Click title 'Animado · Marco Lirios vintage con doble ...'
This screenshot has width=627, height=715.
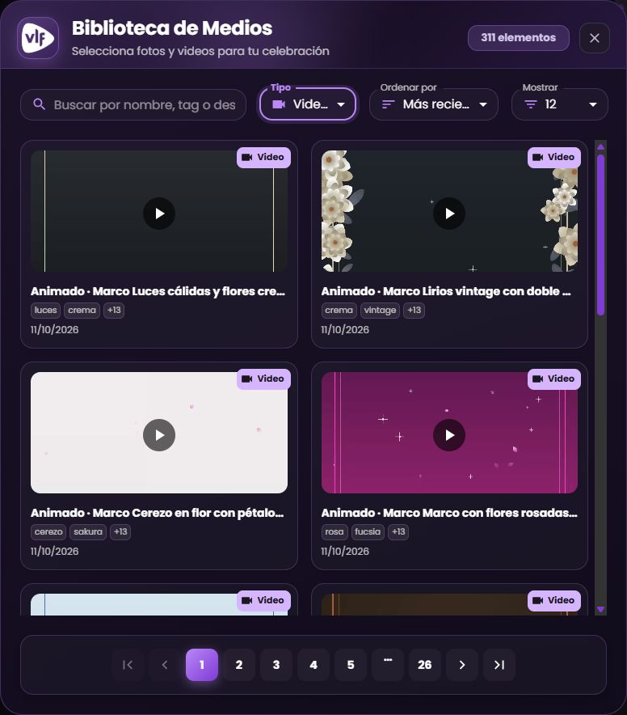446,291
